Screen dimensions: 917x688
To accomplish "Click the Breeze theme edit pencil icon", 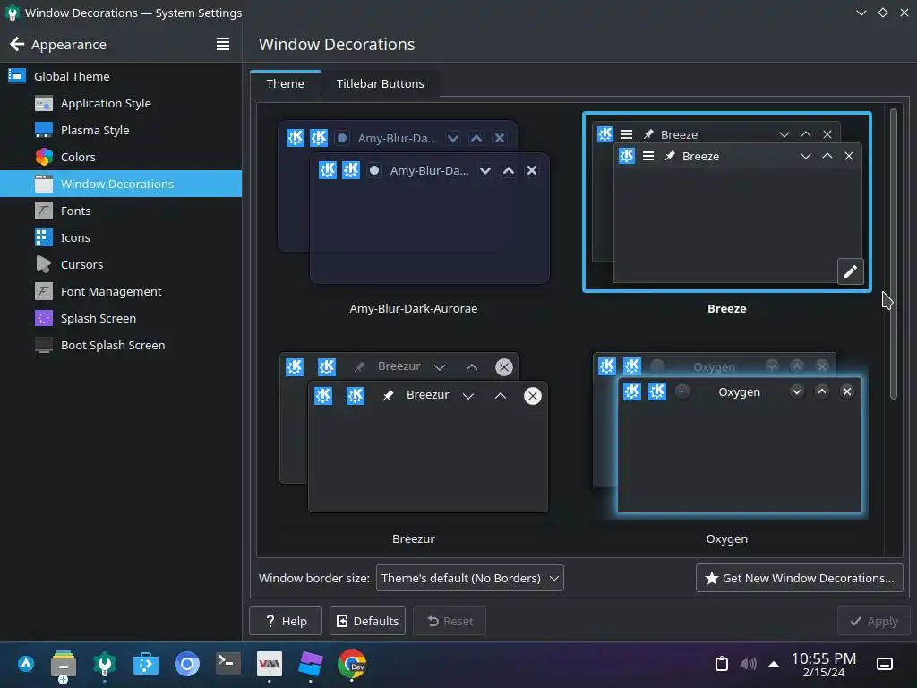I will (x=851, y=271).
